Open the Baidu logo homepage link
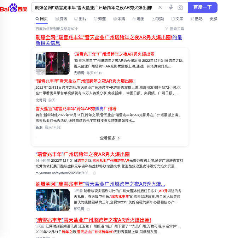The height and width of the screenshot is (238, 226). point(13,7)
